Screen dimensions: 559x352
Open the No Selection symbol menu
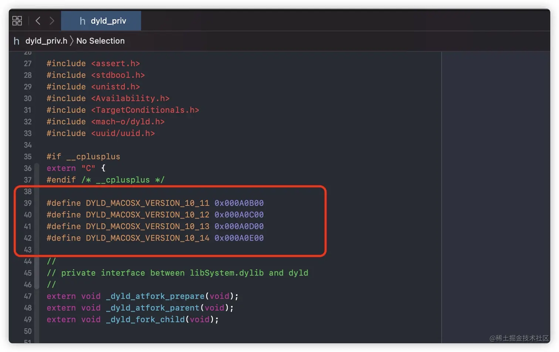pos(100,41)
